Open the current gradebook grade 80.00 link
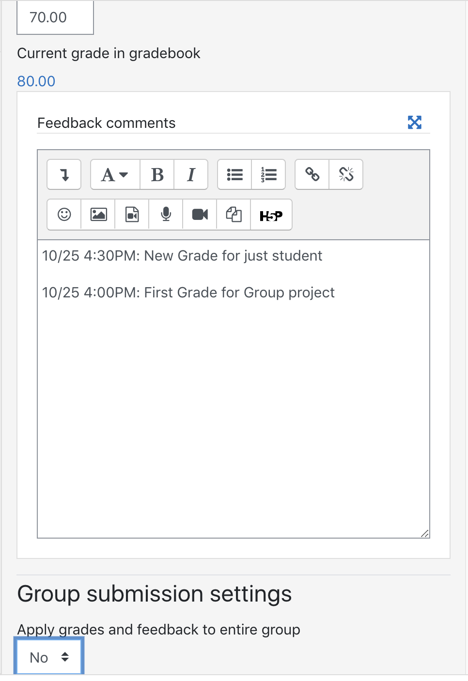Image resolution: width=468 pixels, height=681 pixels. (x=36, y=81)
